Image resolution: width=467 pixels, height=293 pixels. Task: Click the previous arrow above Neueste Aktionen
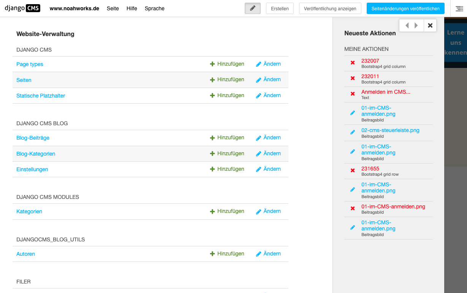(407, 25)
